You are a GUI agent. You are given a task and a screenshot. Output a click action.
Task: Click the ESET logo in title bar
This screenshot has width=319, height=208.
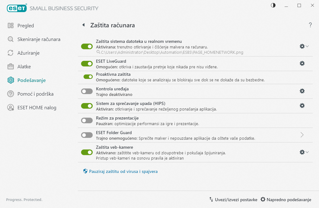click(x=17, y=8)
